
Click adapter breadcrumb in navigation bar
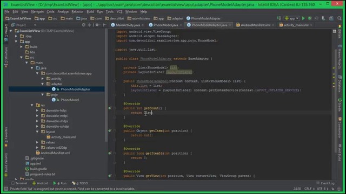coord(175,18)
